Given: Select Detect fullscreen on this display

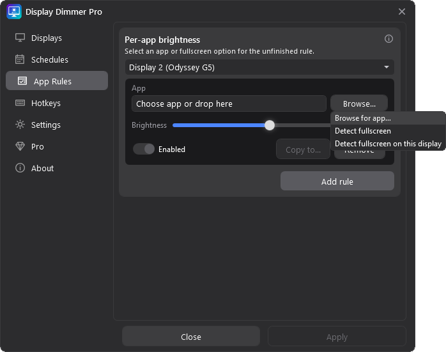Looking at the screenshot, I should [x=388, y=144].
